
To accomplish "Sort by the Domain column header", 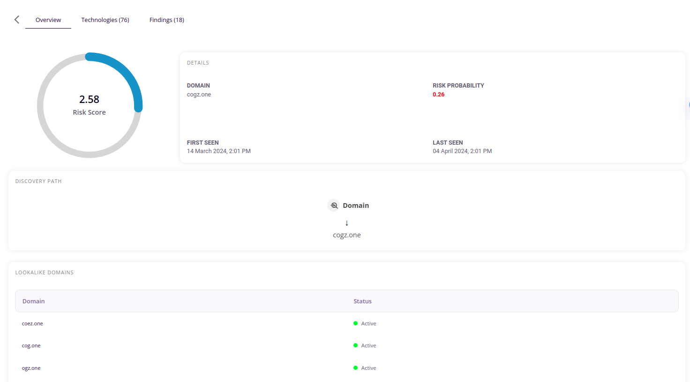I will (34, 301).
